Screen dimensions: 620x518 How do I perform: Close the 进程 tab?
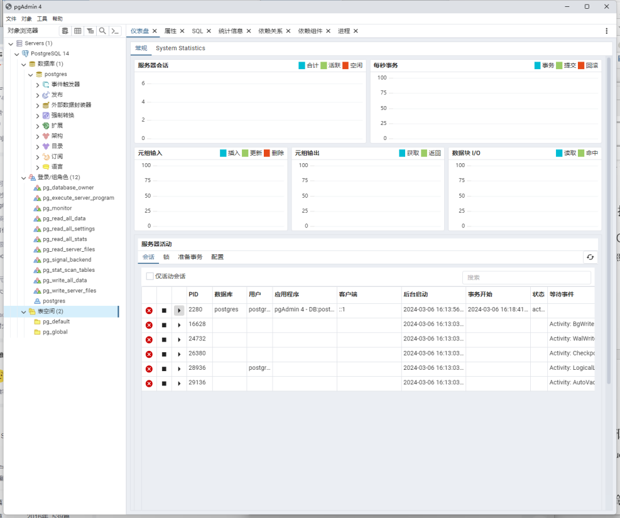(x=356, y=31)
